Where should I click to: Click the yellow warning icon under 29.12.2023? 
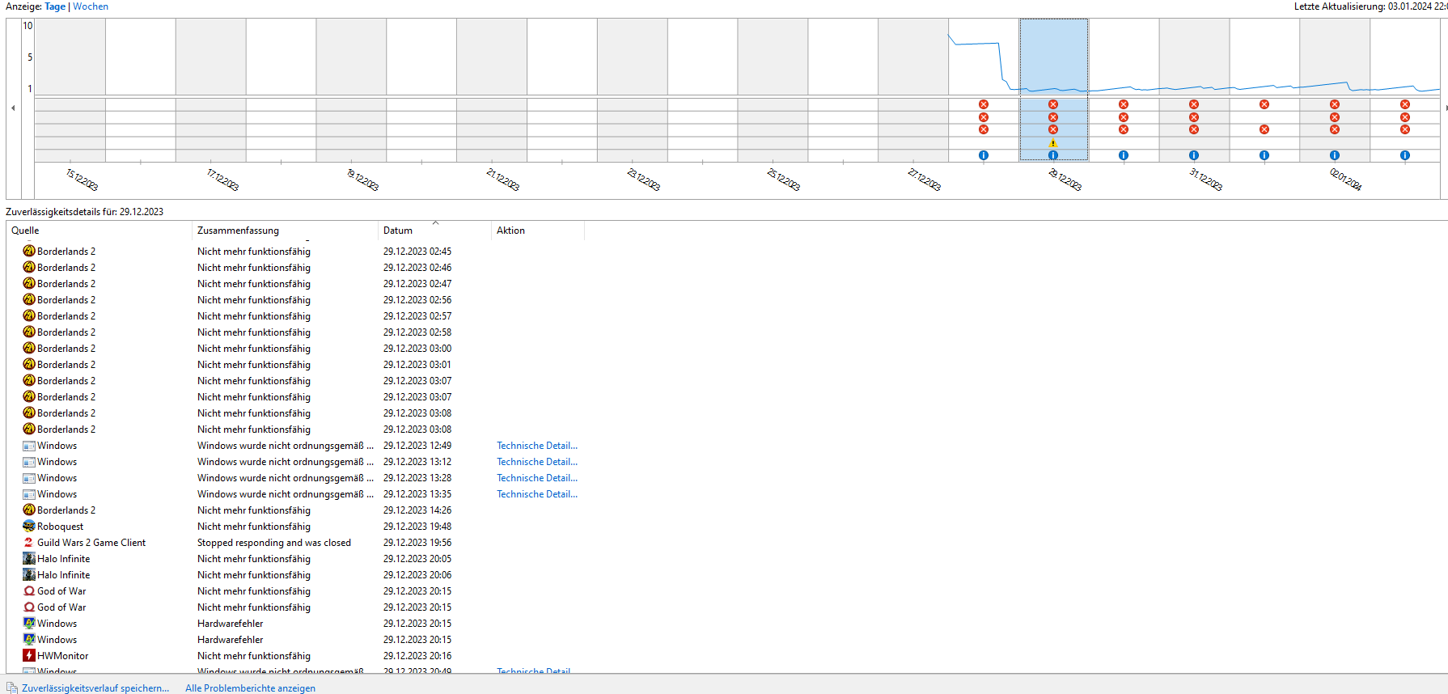point(1053,143)
